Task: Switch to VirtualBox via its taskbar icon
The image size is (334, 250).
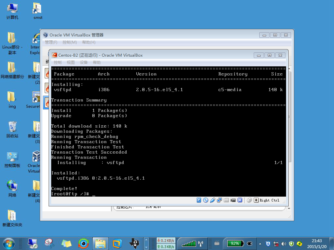Action: tap(117, 243)
